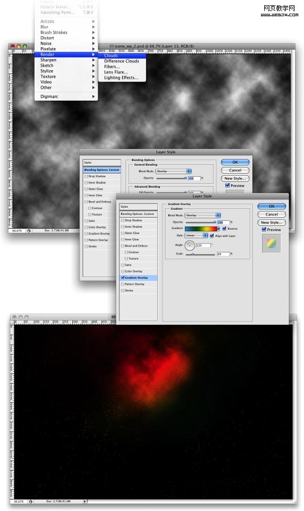This screenshot has height=511, width=304.
Task: Toggle Preview in the back Layer Style dialog
Action: pyautogui.click(x=227, y=185)
